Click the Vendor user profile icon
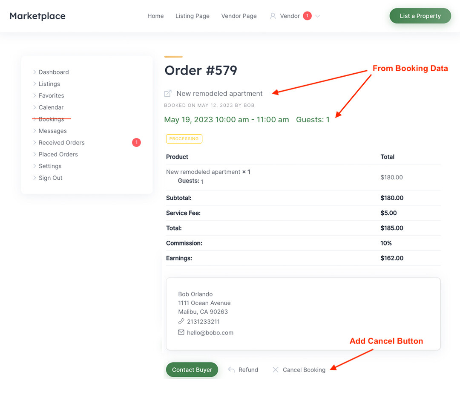The width and height of the screenshot is (460, 418). coord(273,16)
